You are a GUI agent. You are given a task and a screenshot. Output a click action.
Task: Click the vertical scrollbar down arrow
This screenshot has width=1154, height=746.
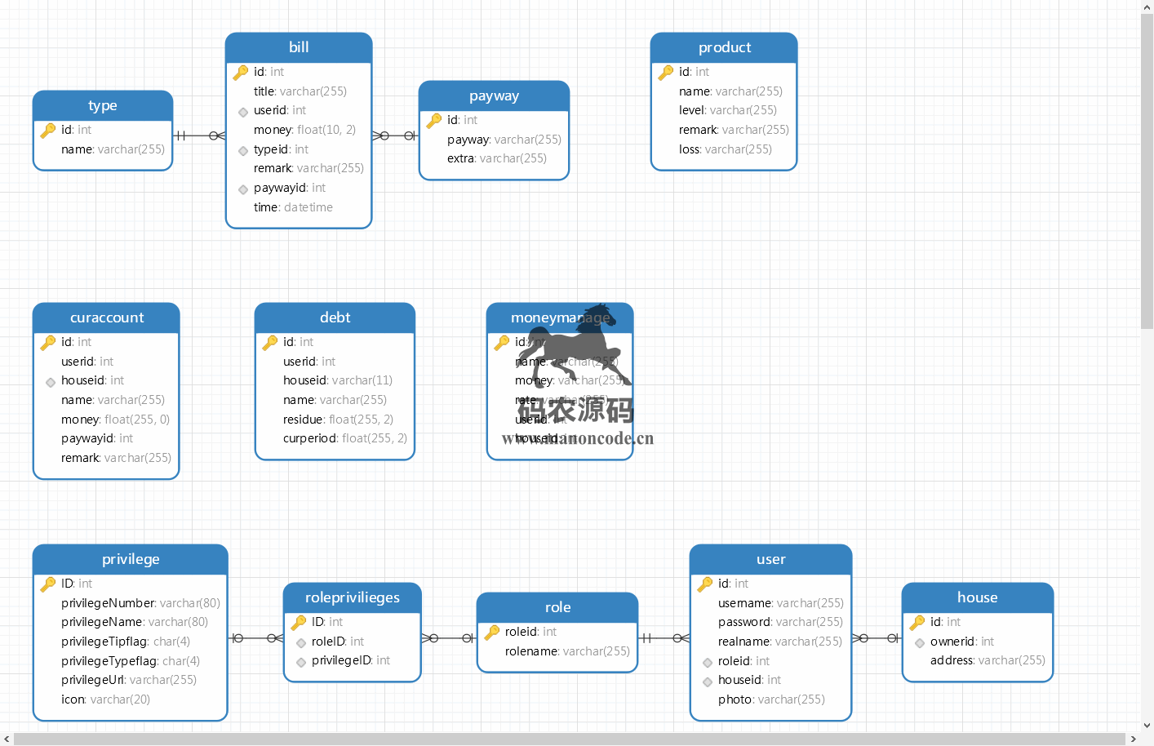[x=1147, y=725]
